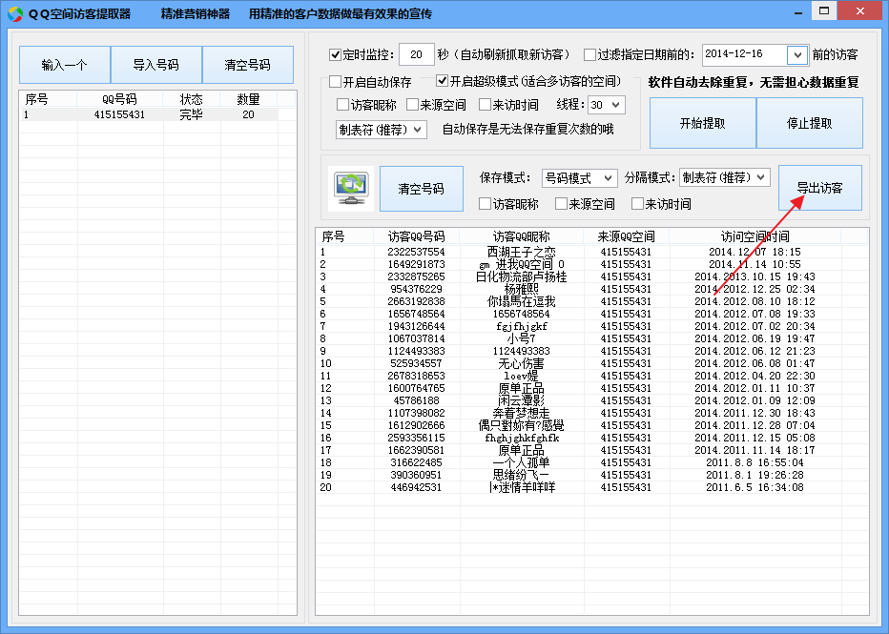Open the 保存模式 dropdown 号码模式
The height and width of the screenshot is (634, 889).
pyautogui.click(x=580, y=178)
